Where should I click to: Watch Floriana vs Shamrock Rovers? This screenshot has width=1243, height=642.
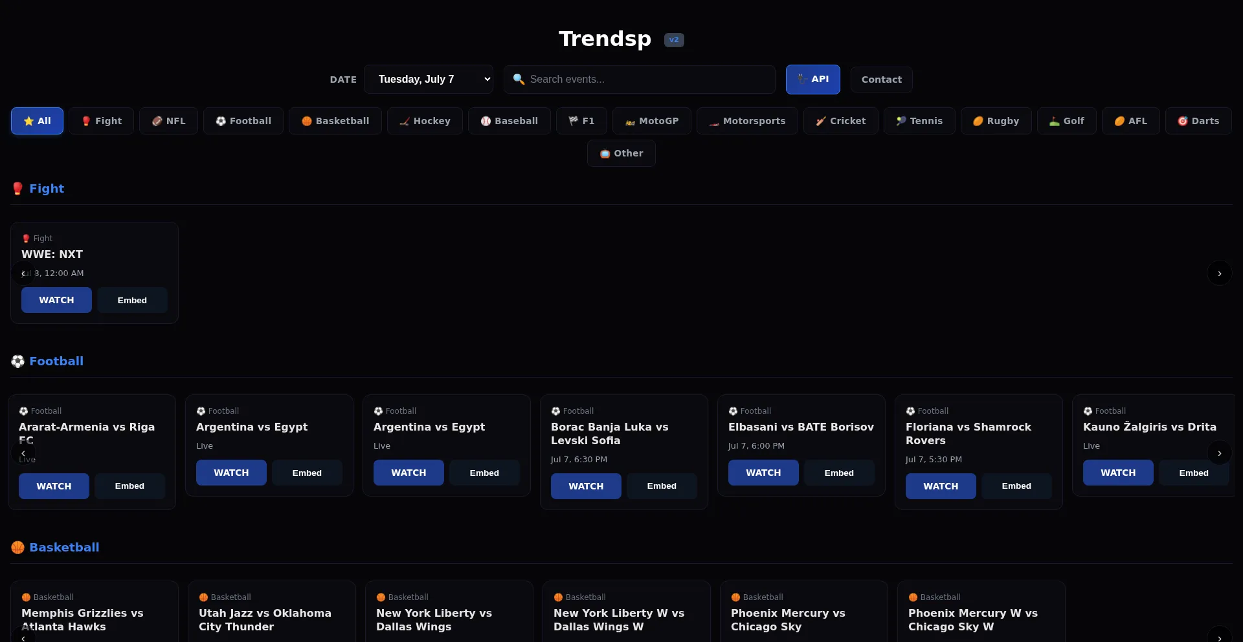coord(941,486)
